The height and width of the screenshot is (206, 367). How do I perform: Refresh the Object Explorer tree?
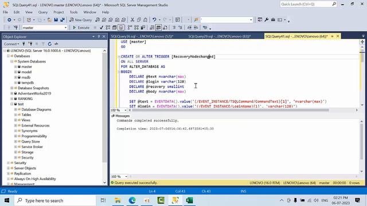(x=50, y=44)
